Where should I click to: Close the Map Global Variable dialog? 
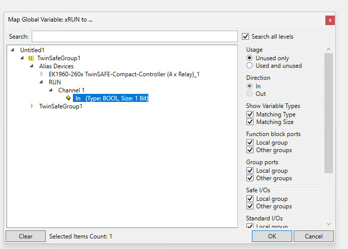pyautogui.click(x=330, y=21)
